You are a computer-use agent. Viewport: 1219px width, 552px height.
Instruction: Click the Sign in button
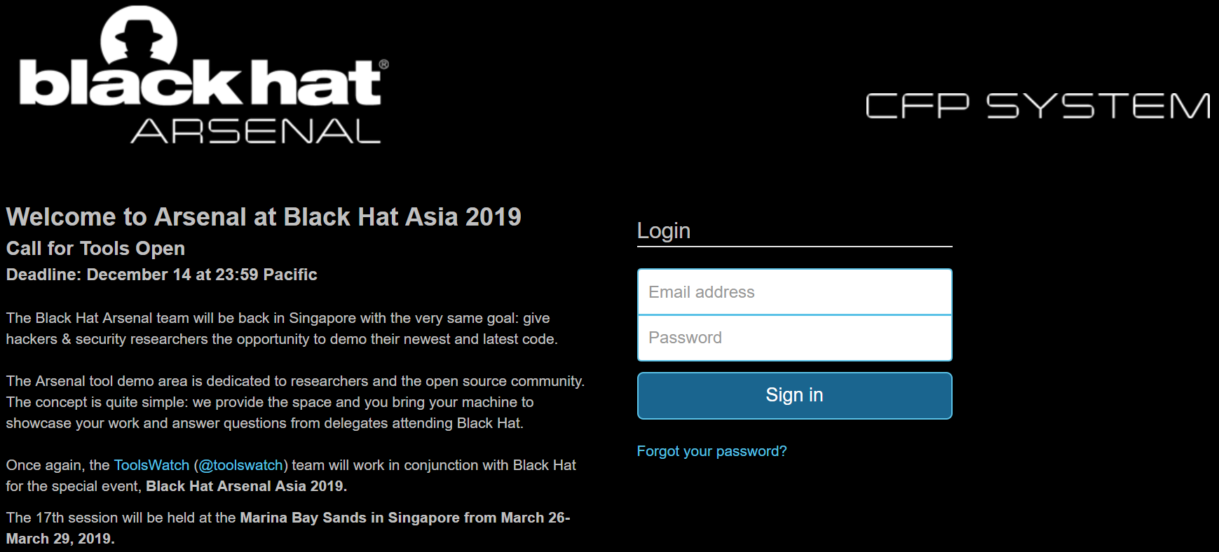click(794, 395)
